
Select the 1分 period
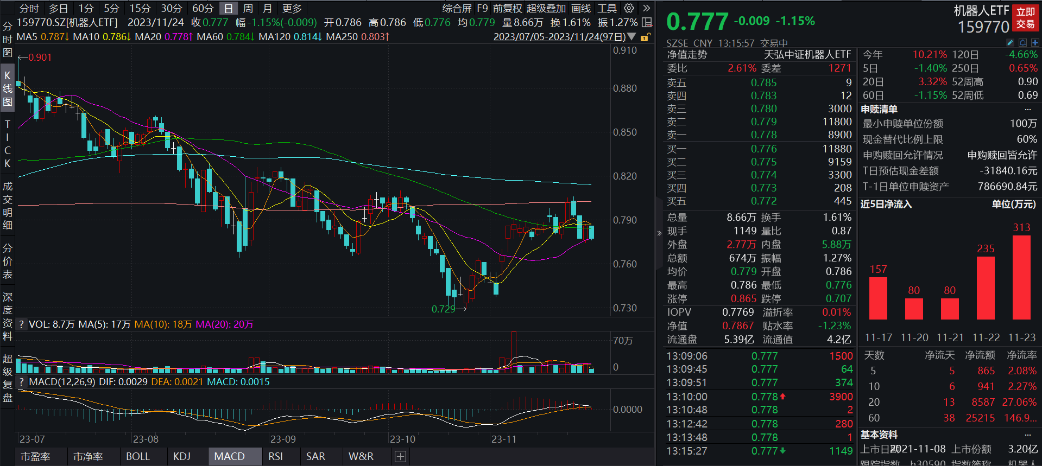click(86, 8)
